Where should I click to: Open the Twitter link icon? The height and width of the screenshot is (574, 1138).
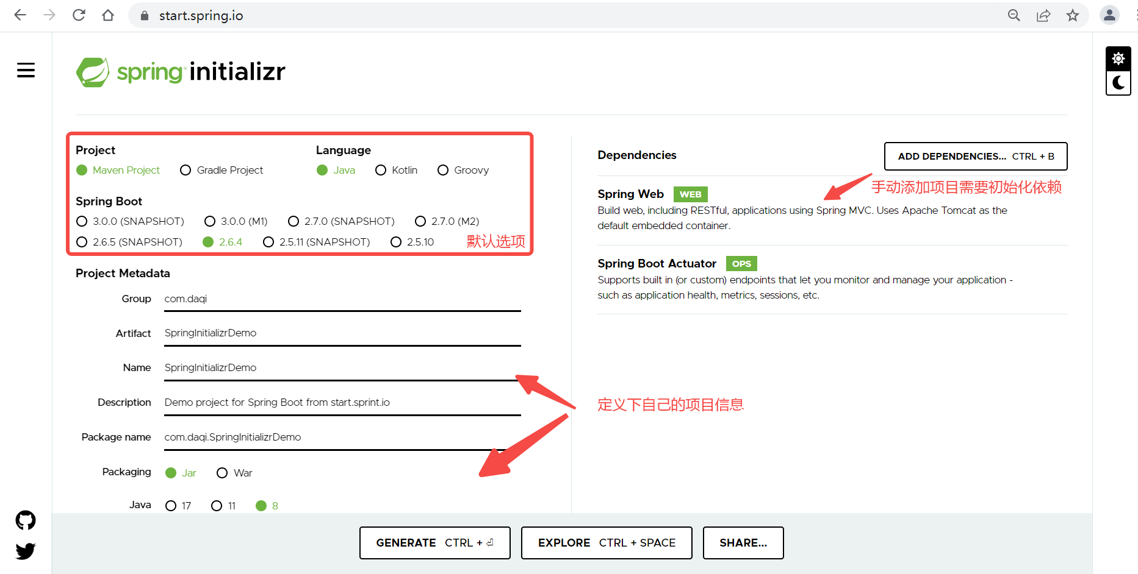tap(26, 551)
